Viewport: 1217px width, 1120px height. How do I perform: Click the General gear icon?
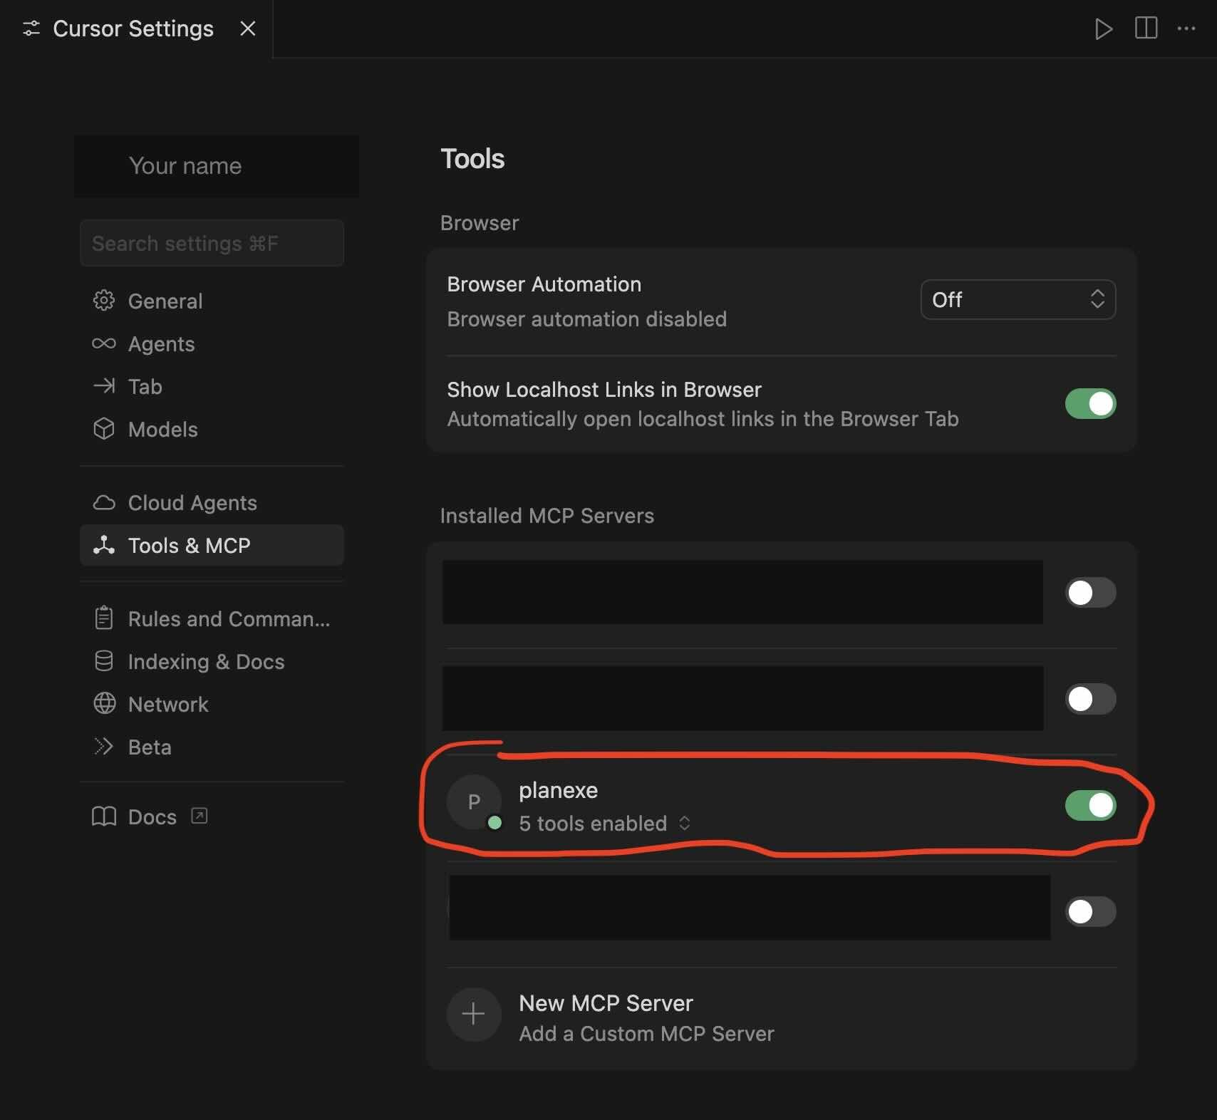coord(104,301)
